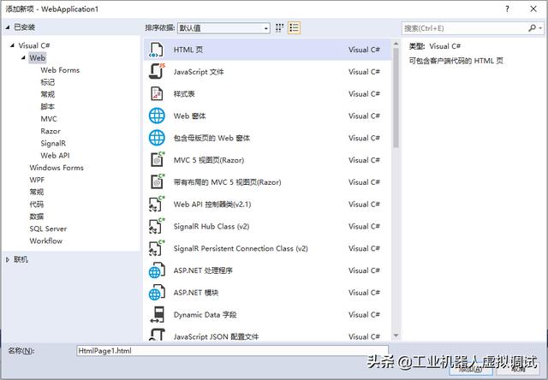This screenshot has height=380, width=548.
Task: Select 代码 category in tree
Action: pos(37,205)
